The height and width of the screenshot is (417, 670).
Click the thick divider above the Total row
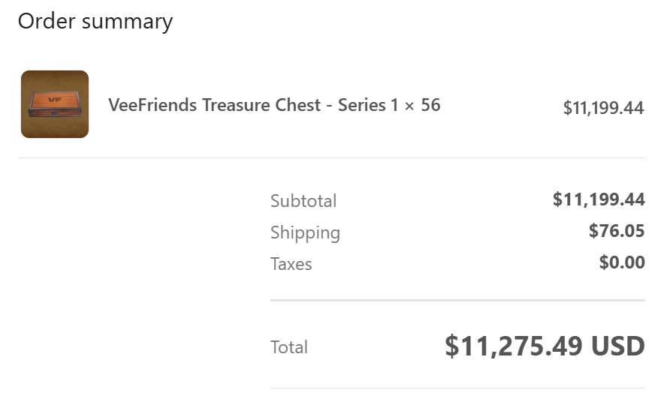pos(457,301)
